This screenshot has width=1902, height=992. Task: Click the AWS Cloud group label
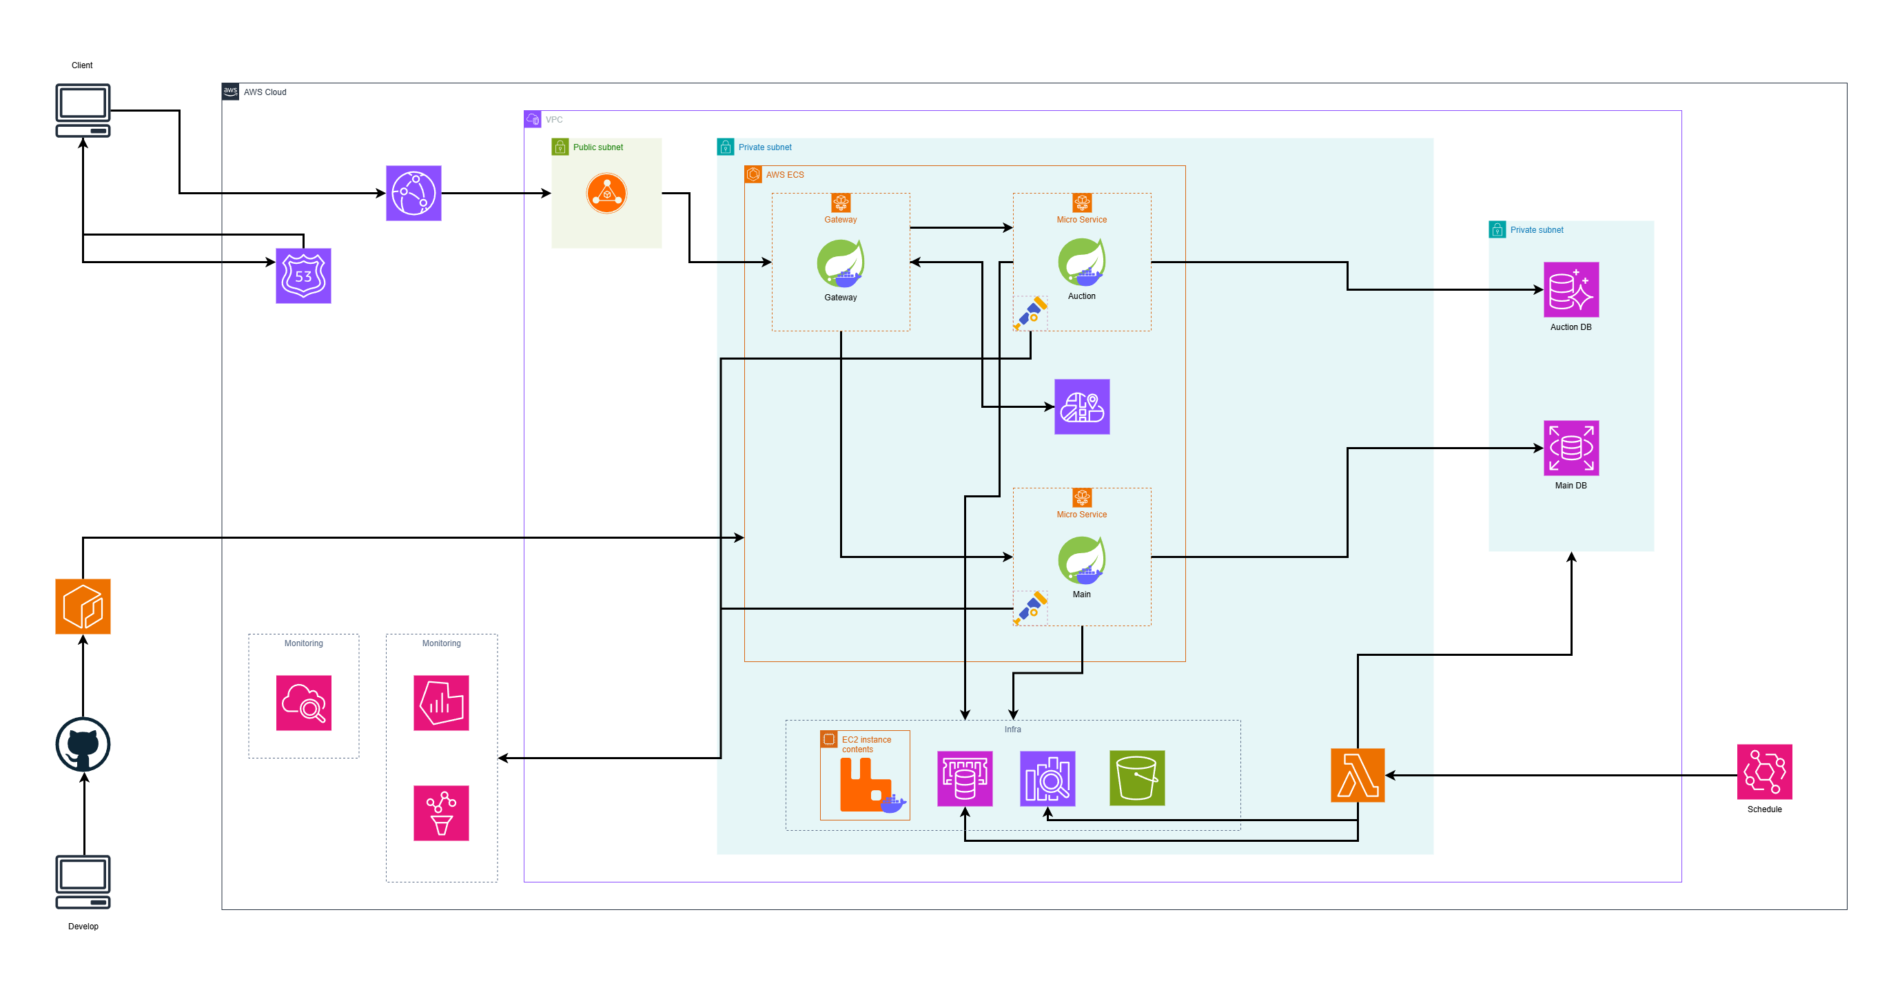click(265, 92)
